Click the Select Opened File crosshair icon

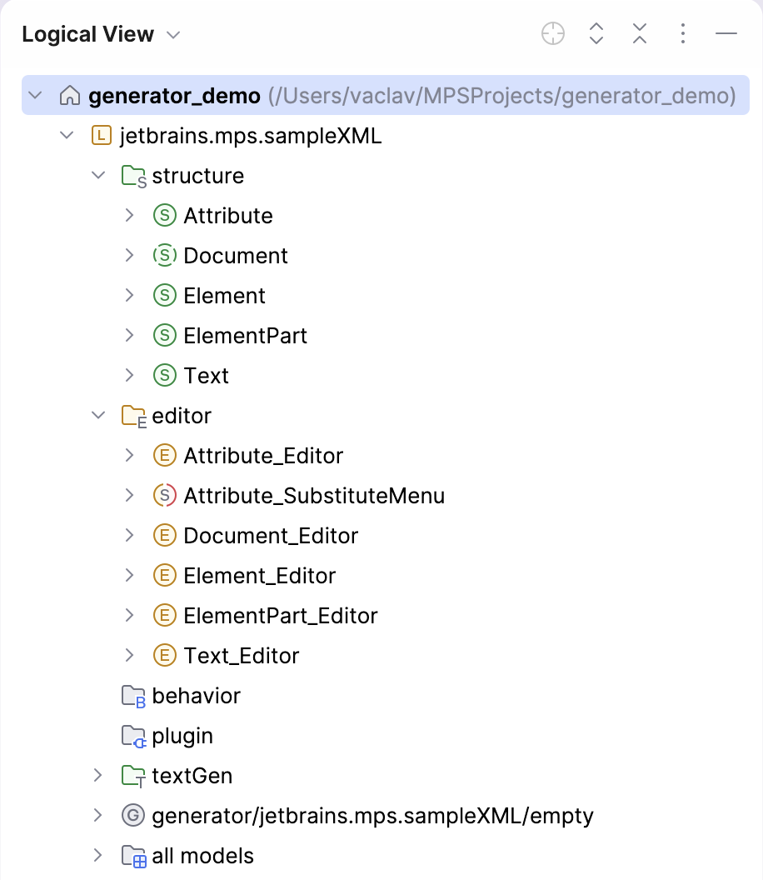[552, 33]
